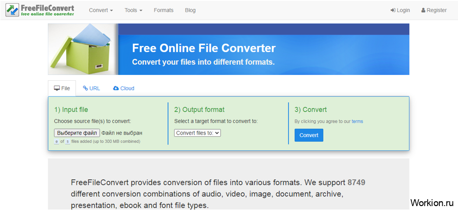Click the 8749 conversion count number
This screenshot has height=210, width=458.
click(356, 183)
